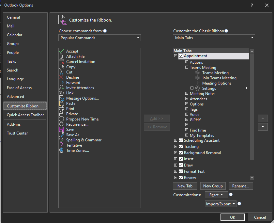Click the Print printer icon
This screenshot has height=223, width=274.
61,109
